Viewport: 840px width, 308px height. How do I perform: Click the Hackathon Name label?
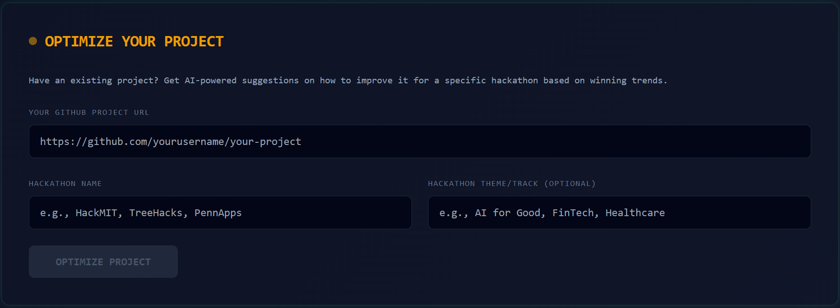point(65,183)
